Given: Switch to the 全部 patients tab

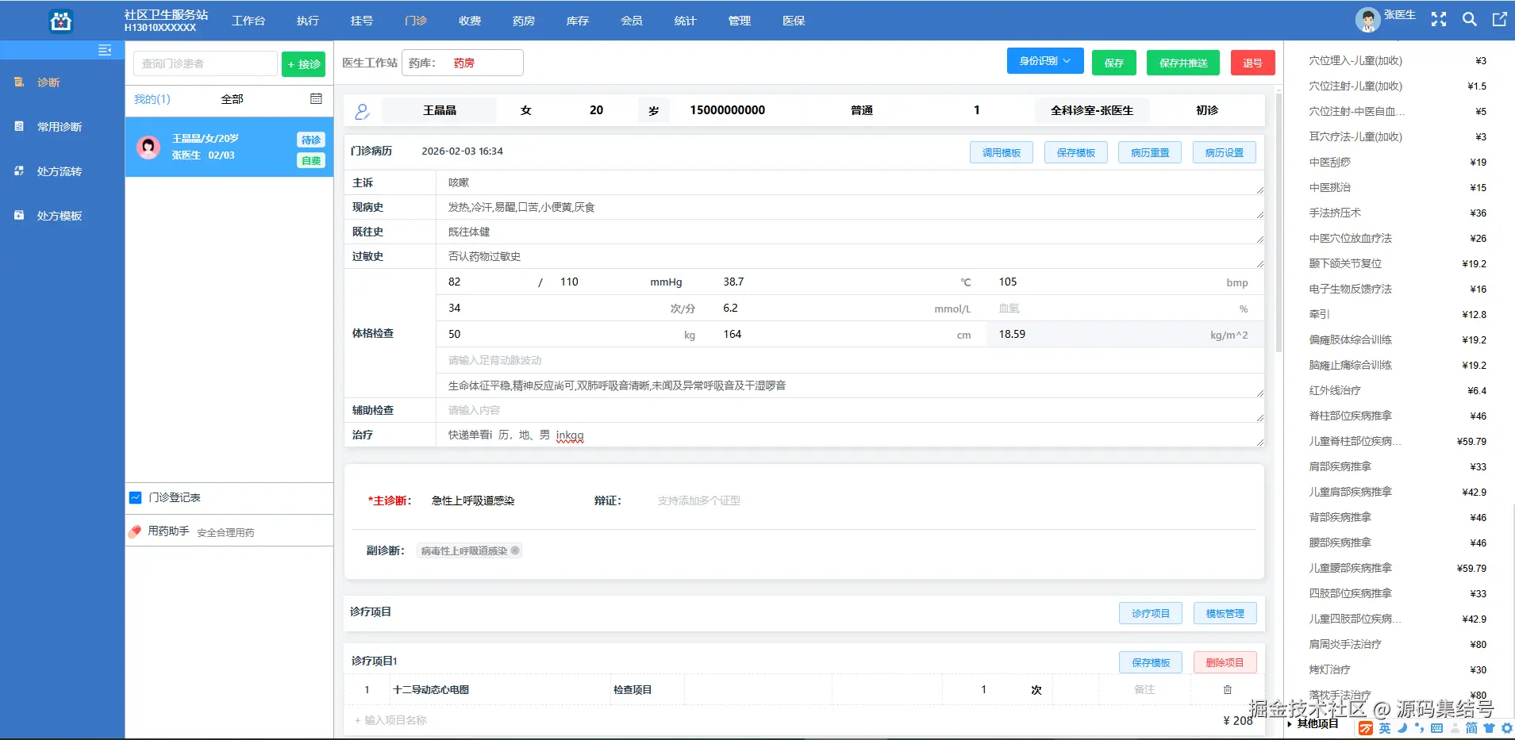Looking at the screenshot, I should (233, 99).
